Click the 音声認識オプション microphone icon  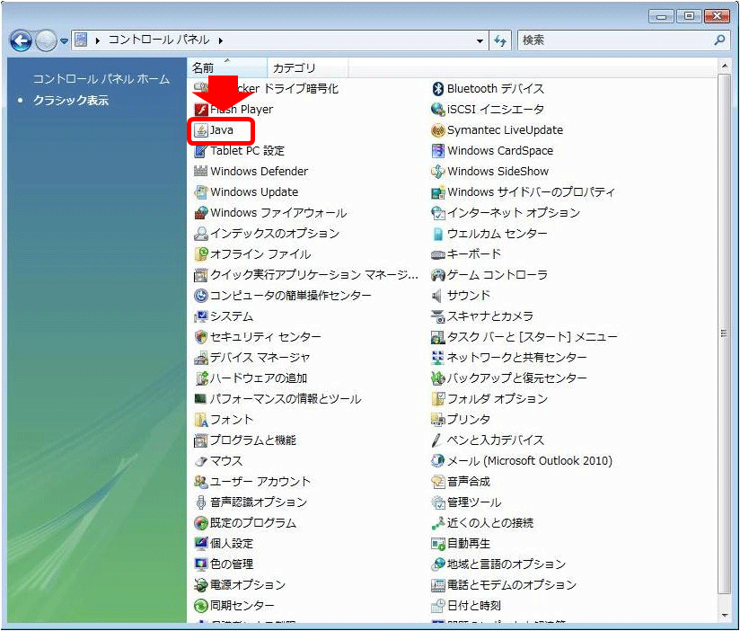tap(201, 502)
